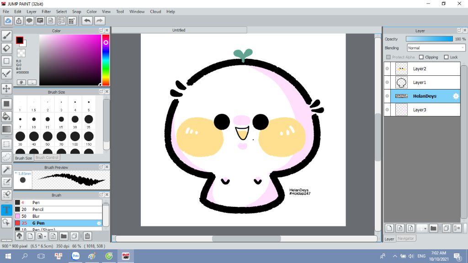Select the Dot pen tool
This screenshot has width=468, height=263.
coord(6,74)
